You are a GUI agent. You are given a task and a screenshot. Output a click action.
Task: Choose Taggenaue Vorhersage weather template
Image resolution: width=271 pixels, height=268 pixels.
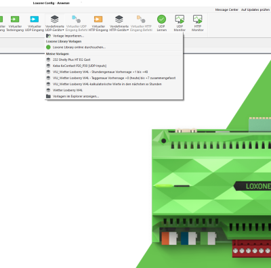[114, 78]
